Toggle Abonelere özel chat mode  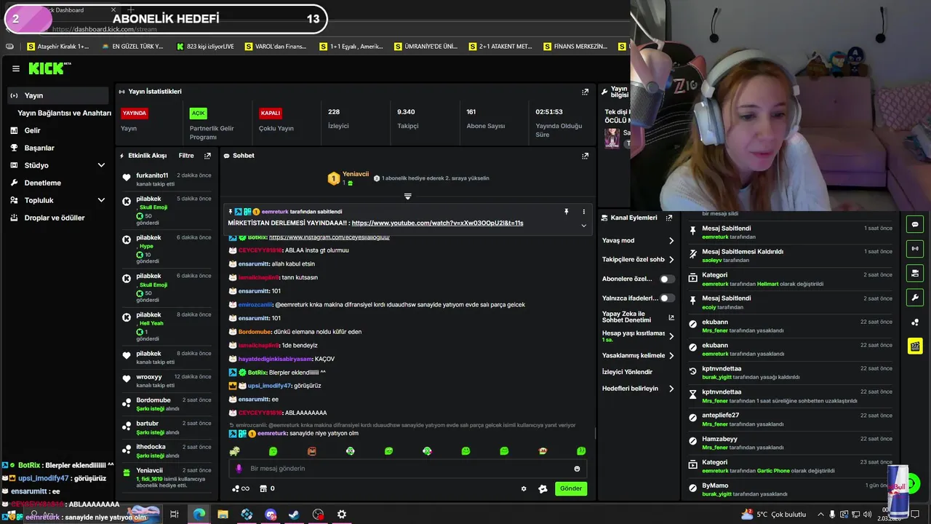coord(666,279)
